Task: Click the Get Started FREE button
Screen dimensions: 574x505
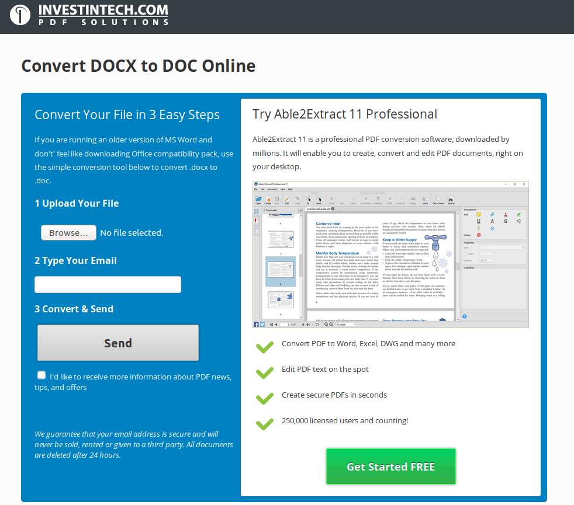Action: pos(390,466)
